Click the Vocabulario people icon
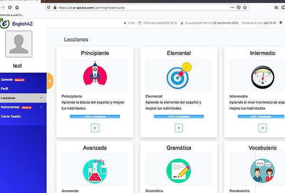Screen dimensions: 285x193 pos(262,170)
